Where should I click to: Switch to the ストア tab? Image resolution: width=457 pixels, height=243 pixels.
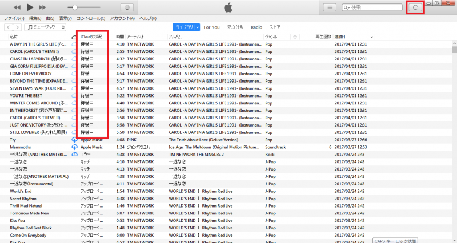[x=275, y=27]
